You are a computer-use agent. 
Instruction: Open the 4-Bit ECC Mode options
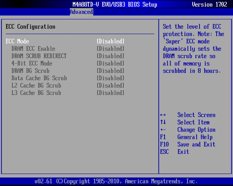(x=110, y=63)
